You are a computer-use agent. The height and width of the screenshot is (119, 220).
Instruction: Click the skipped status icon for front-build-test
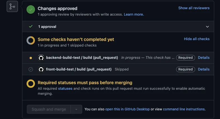click(x=31, y=69)
